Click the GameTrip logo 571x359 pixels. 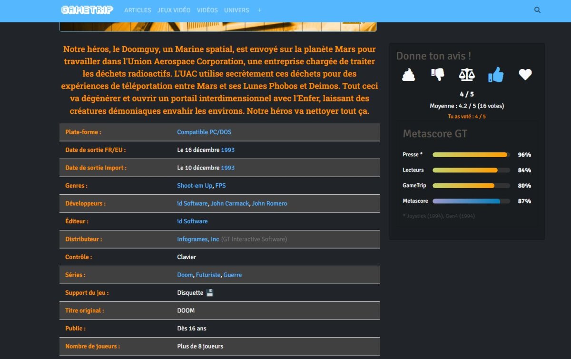[x=88, y=10]
